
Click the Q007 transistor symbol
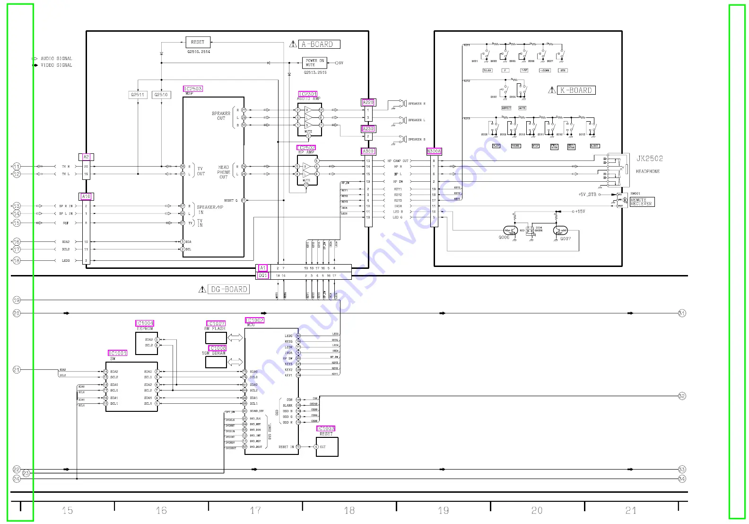(560, 231)
